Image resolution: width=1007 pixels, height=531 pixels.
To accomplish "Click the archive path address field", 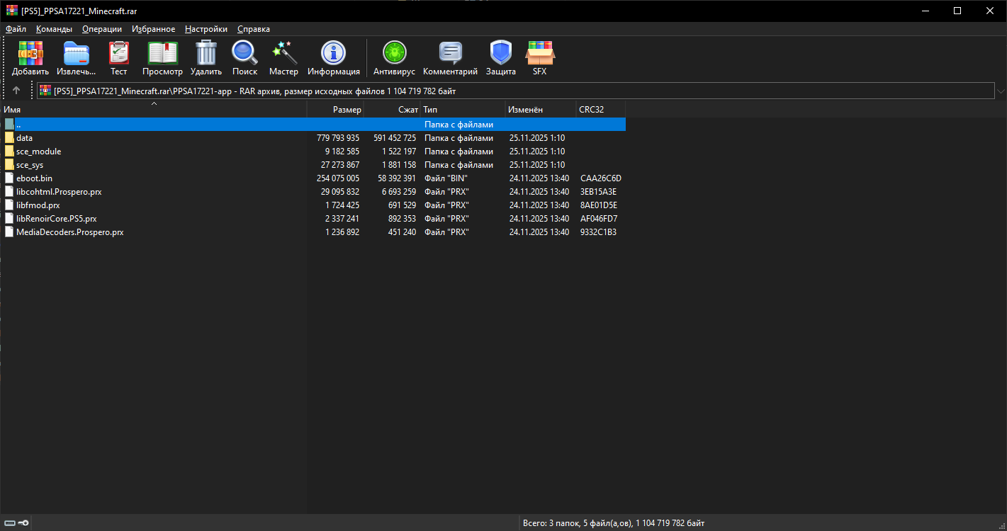I will tap(496, 91).
